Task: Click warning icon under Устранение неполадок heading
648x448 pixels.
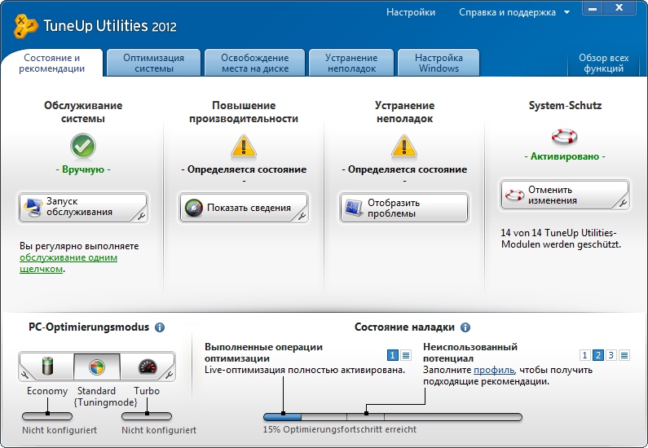Action: point(404,147)
